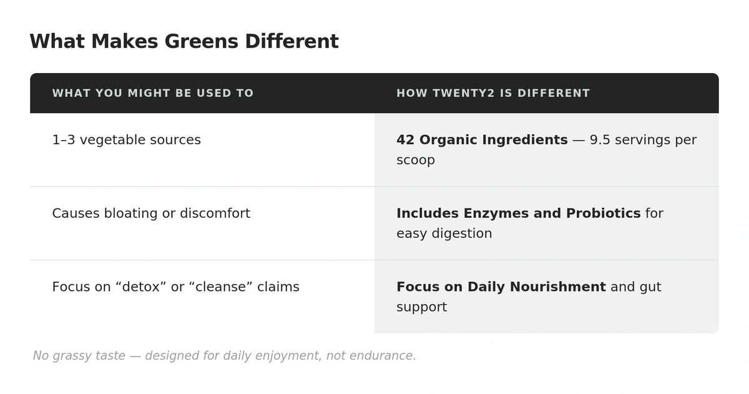Click the "easy digestion" text

coord(444,234)
